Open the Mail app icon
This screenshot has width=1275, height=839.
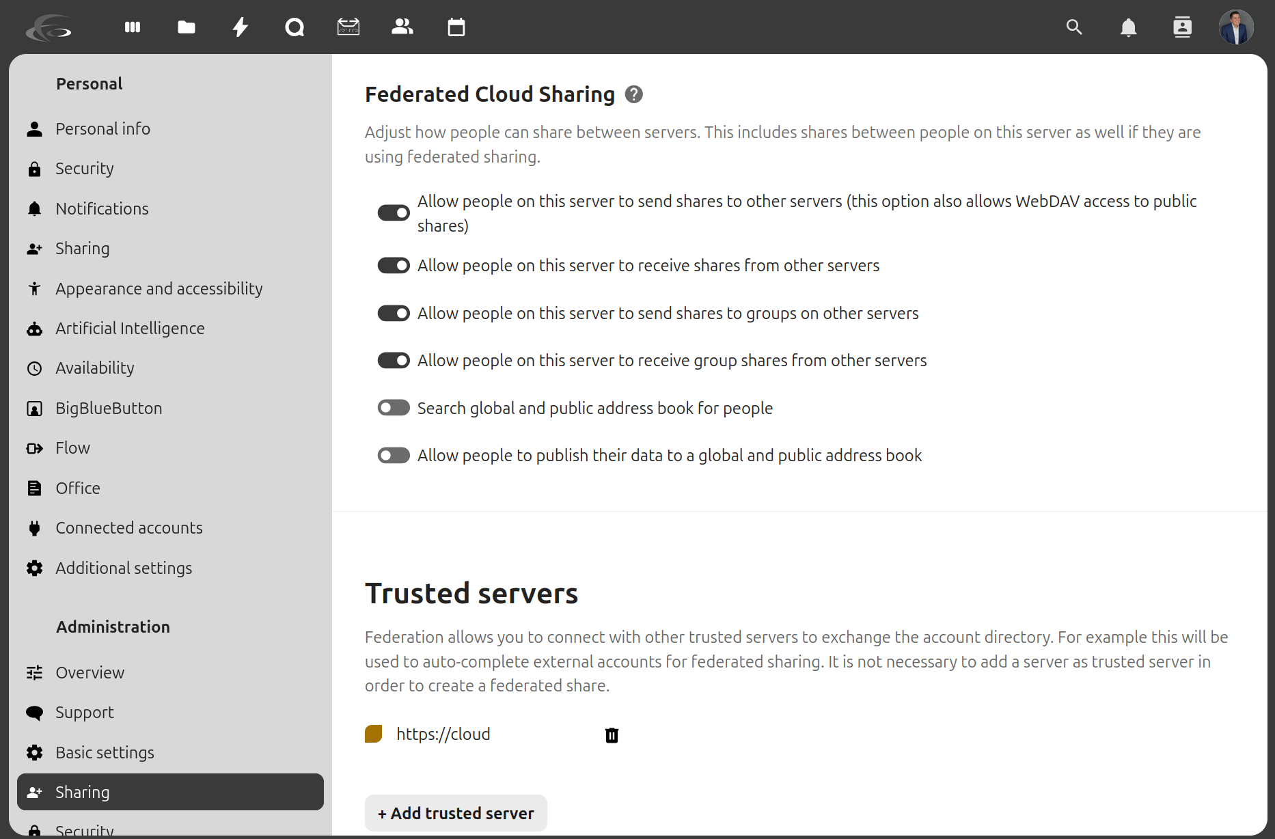point(348,27)
